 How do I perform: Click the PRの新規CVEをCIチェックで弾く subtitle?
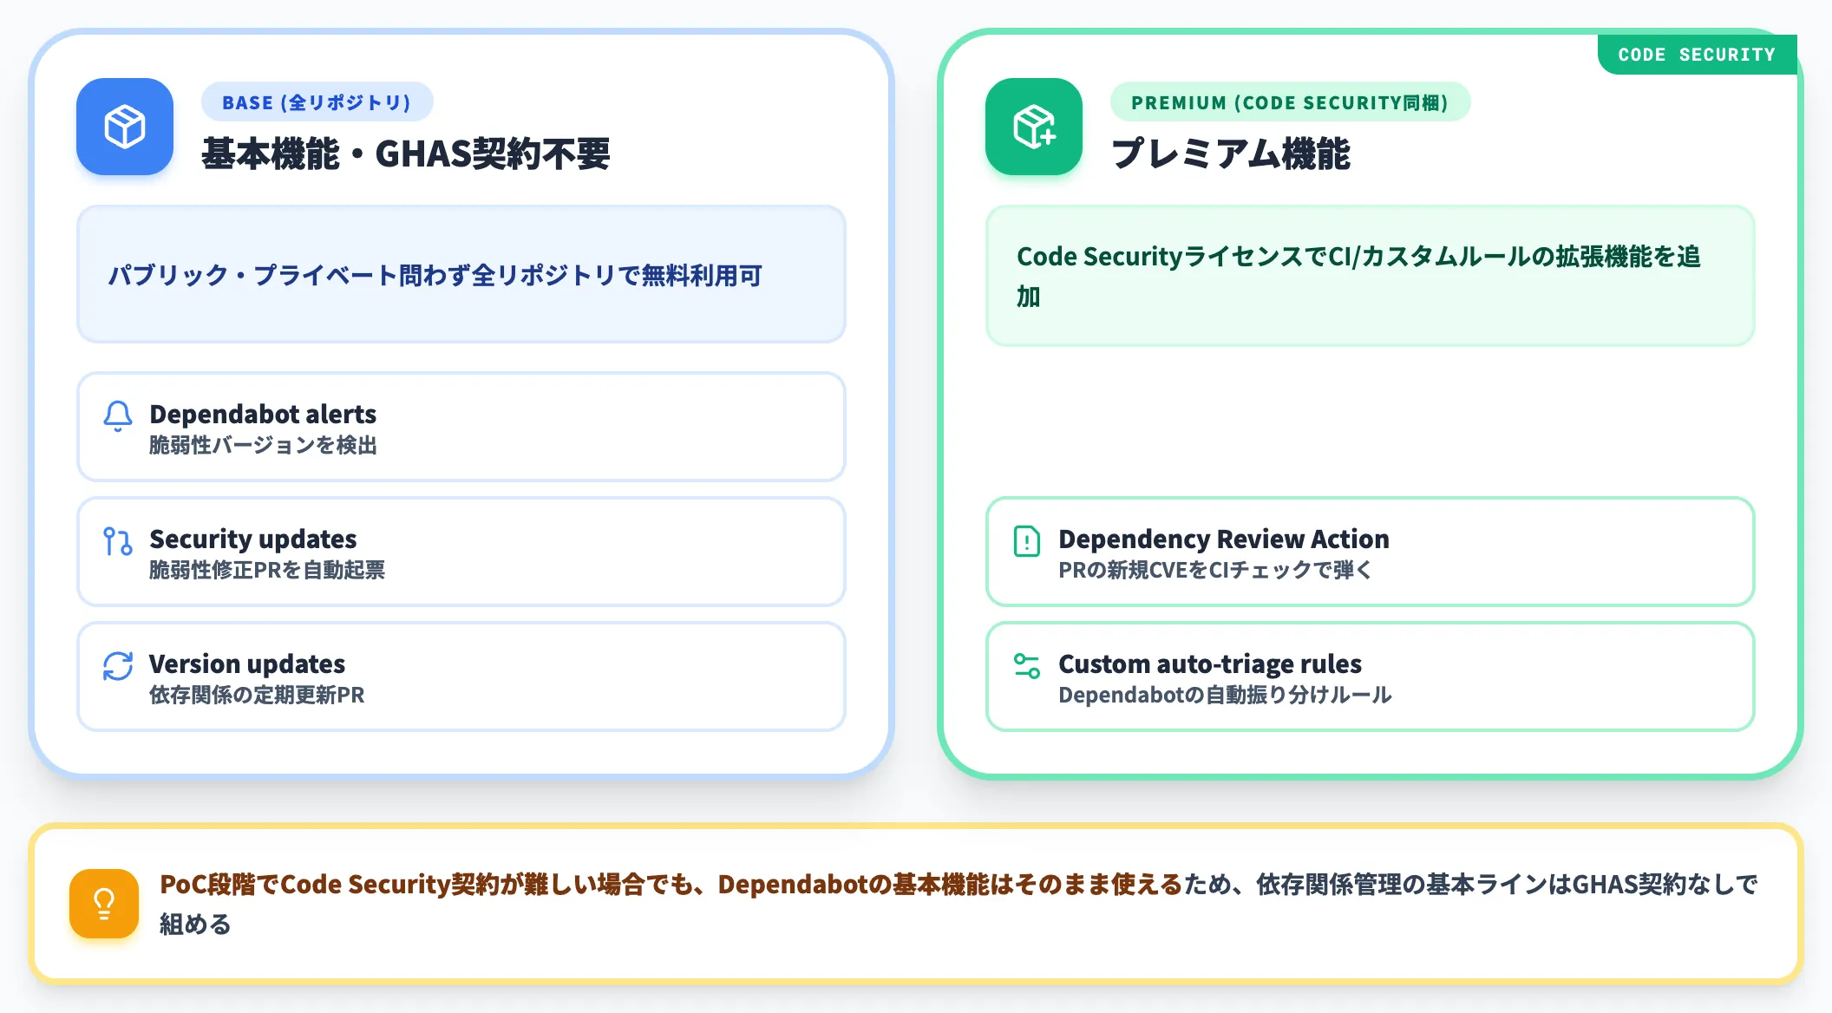1215,570
